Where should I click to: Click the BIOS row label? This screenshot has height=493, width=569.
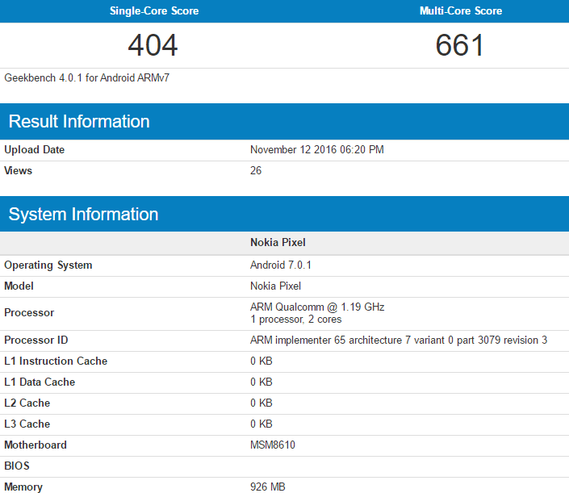(17, 466)
